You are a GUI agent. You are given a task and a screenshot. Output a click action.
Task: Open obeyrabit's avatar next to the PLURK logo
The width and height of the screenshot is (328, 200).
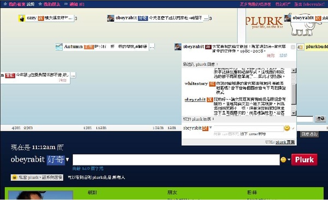288,18
